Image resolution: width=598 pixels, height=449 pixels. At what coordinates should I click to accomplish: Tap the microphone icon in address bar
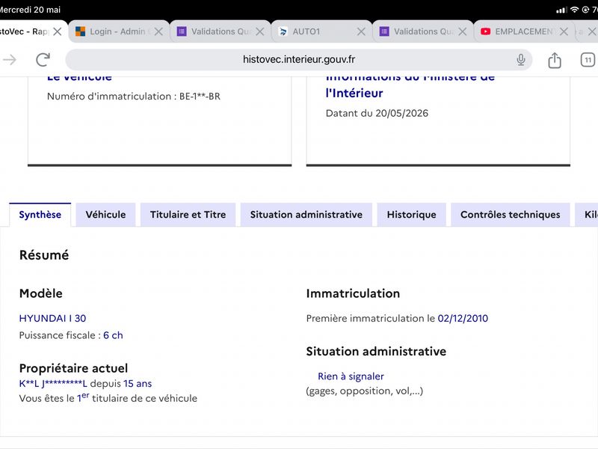click(x=520, y=60)
